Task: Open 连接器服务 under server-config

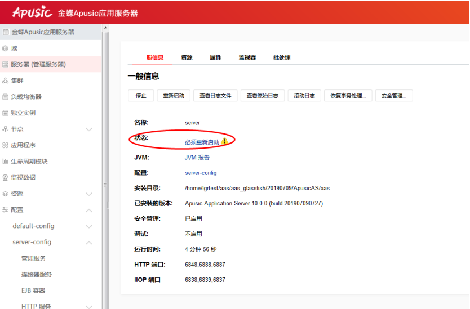Action: [37, 275]
